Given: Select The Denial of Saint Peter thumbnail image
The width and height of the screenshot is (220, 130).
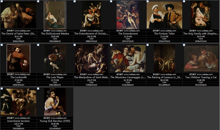Looking at the screenshot, I should pyautogui.click(x=18, y=15).
